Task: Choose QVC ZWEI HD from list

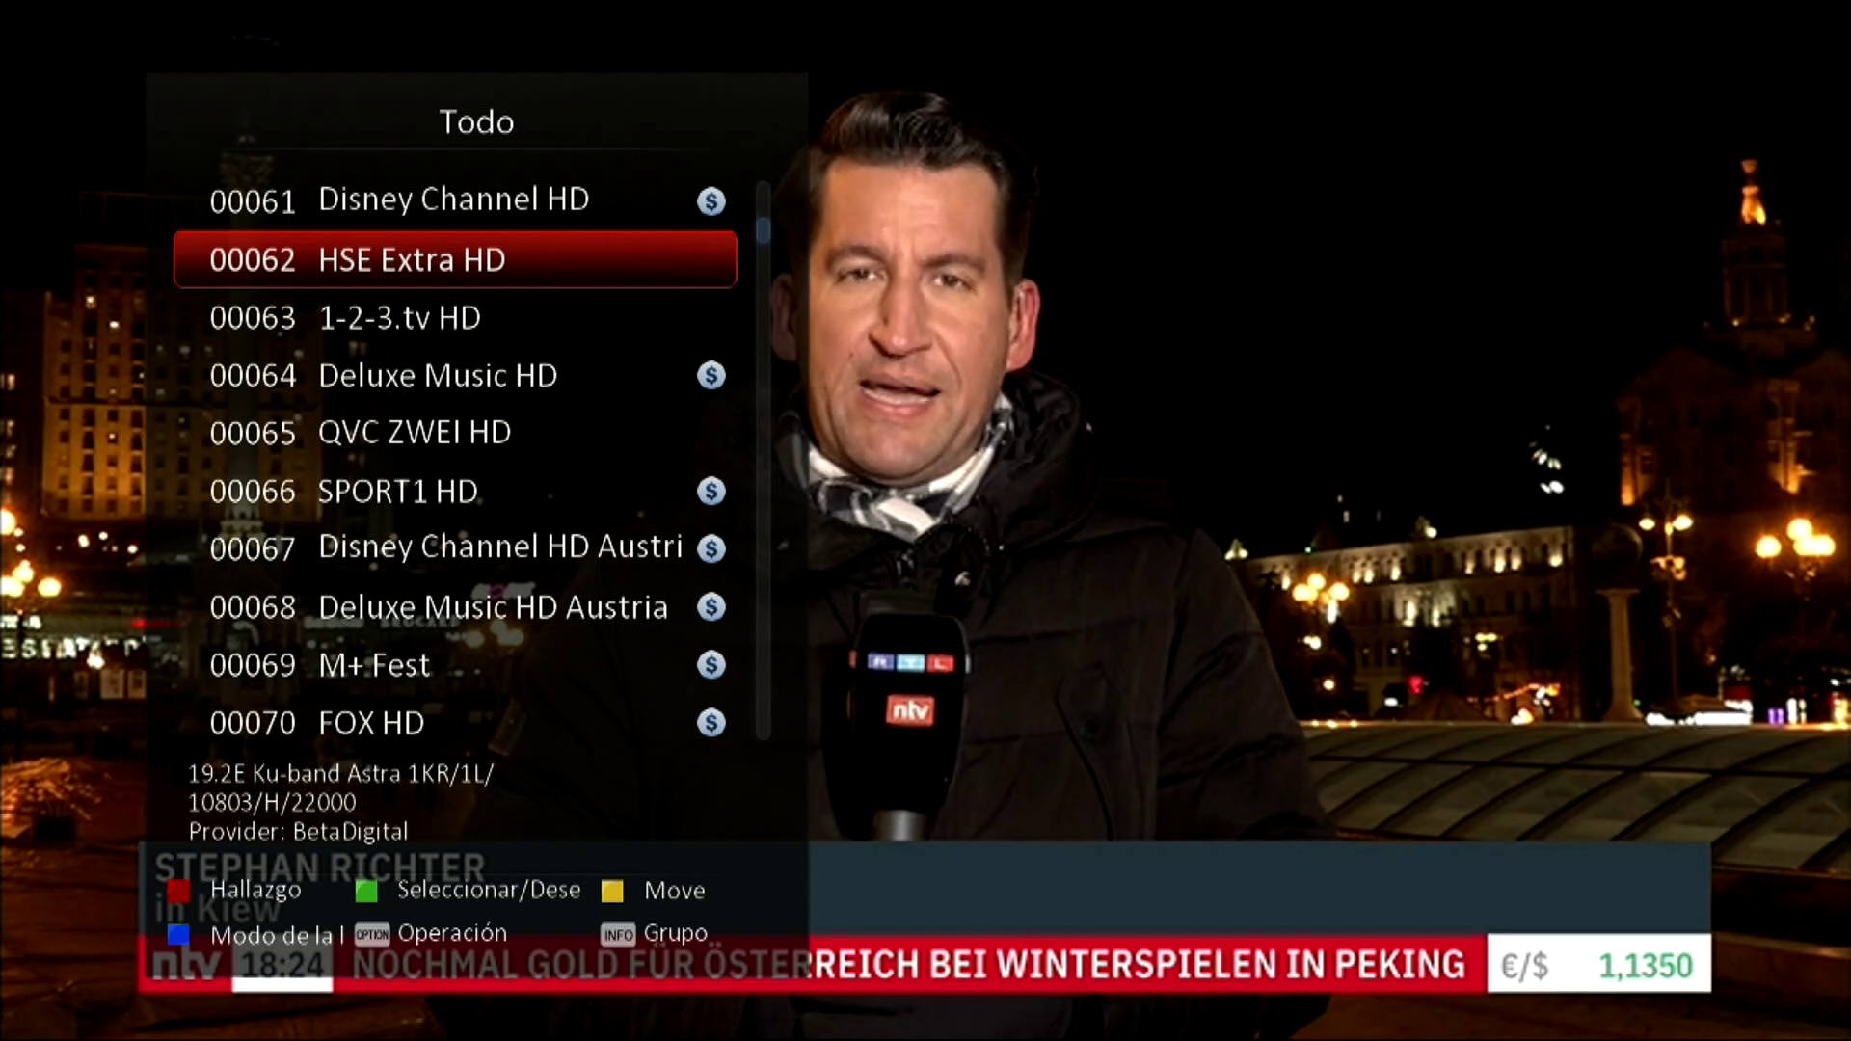Action: (415, 433)
